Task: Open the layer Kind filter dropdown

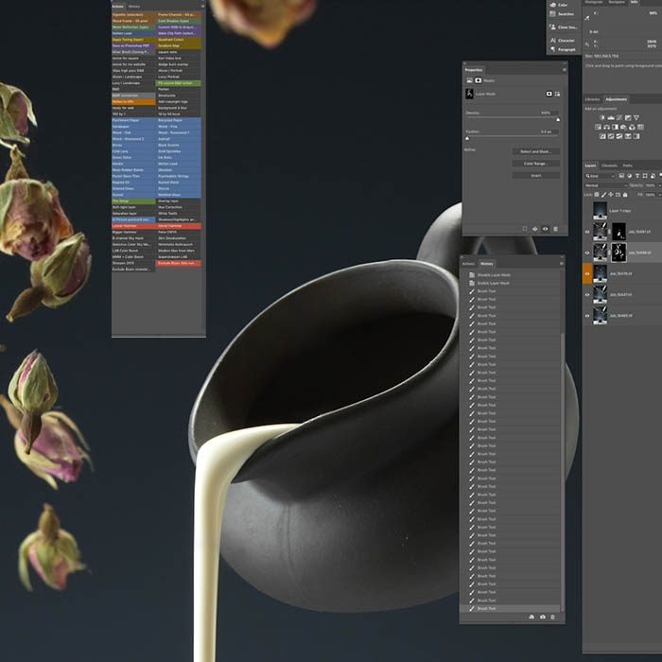Action: click(x=600, y=176)
